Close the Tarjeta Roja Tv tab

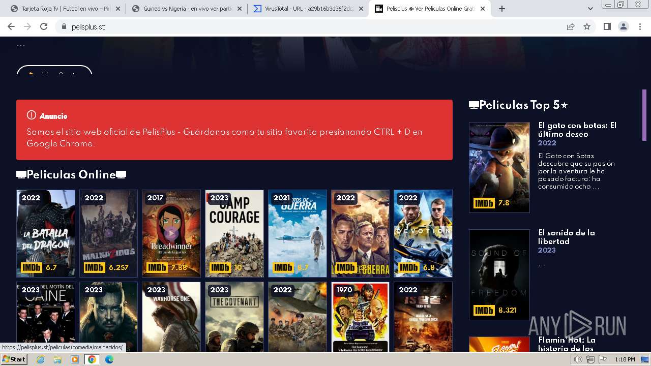[x=118, y=9]
